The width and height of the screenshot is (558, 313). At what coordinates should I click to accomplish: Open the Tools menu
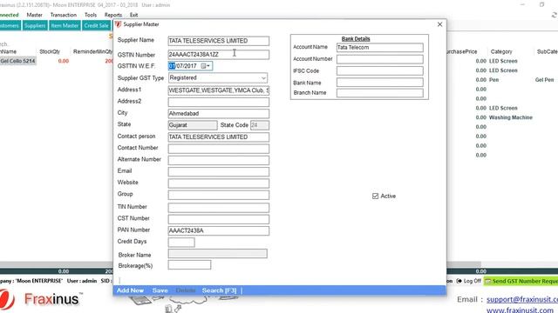click(x=91, y=15)
